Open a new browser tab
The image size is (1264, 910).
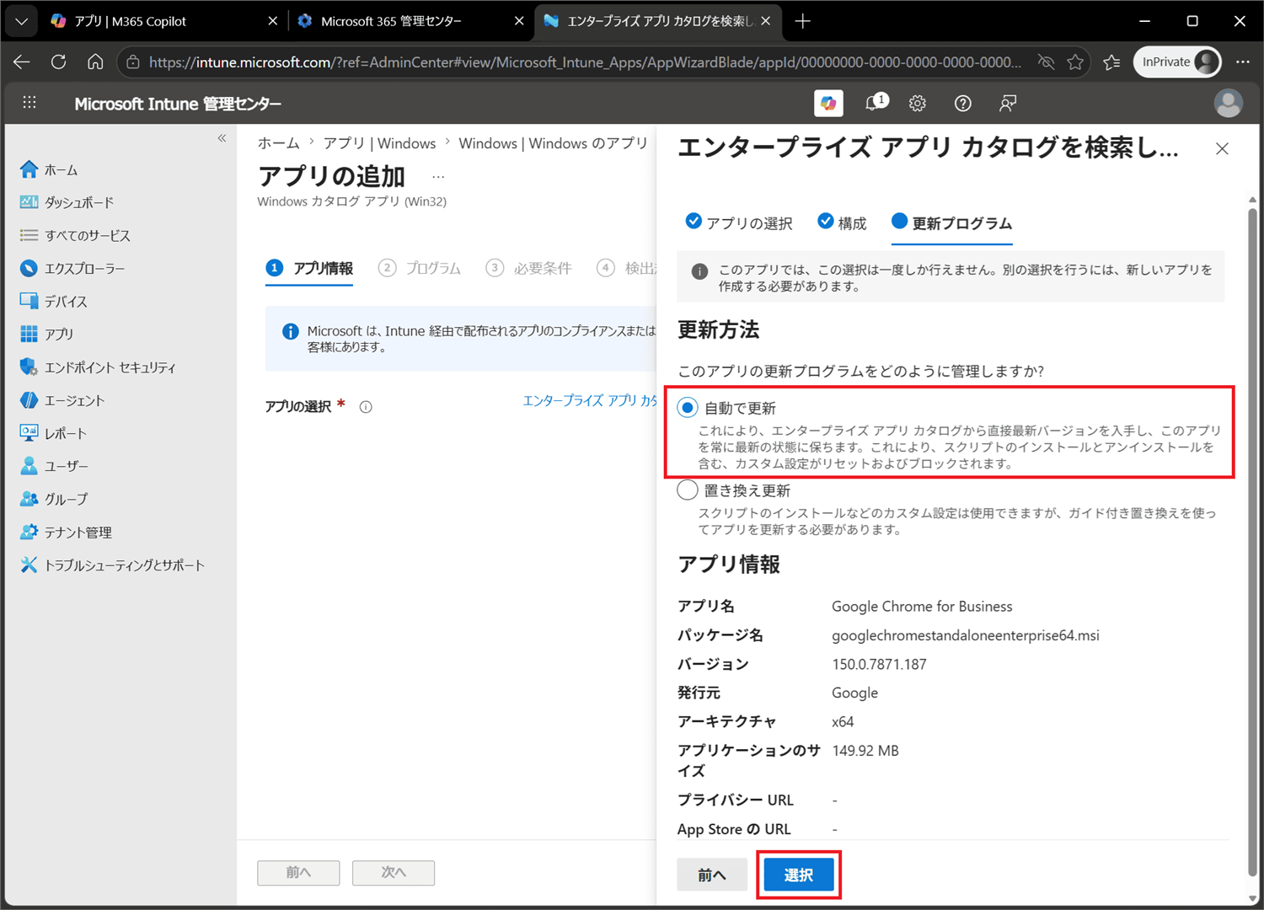[802, 21]
